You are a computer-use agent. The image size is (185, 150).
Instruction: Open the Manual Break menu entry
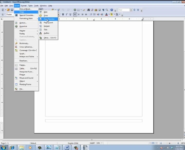coord(26,9)
